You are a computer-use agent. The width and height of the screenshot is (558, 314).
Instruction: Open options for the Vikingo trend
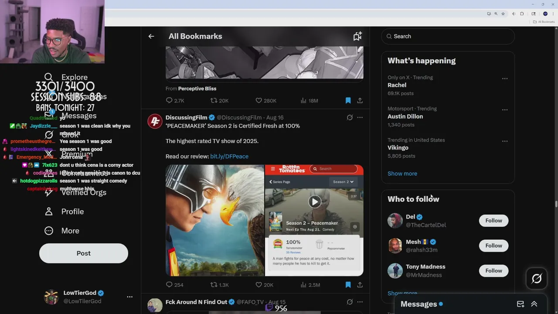[505, 141]
